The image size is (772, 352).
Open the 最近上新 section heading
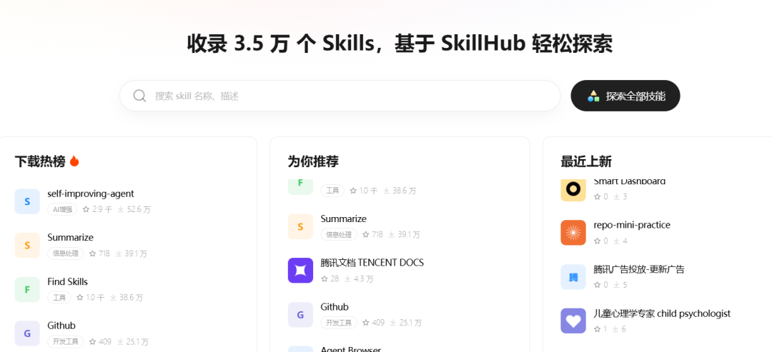586,161
